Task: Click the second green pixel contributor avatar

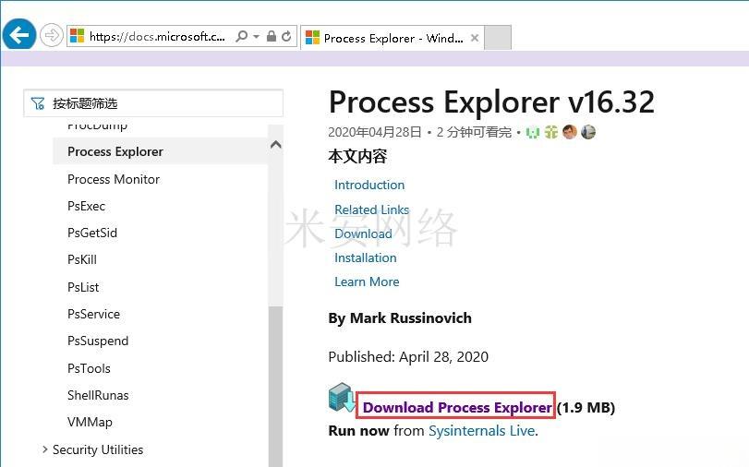Action: (550, 132)
